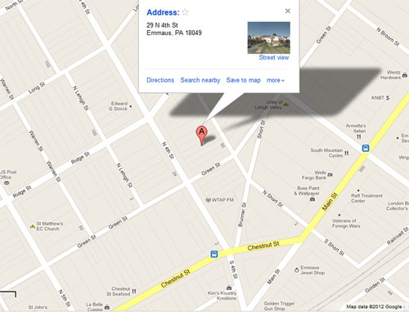Open the Street view link

pyautogui.click(x=274, y=57)
